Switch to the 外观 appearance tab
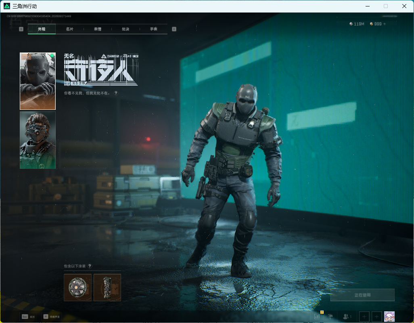Viewport: 414px width, 323px height. [x=42, y=29]
